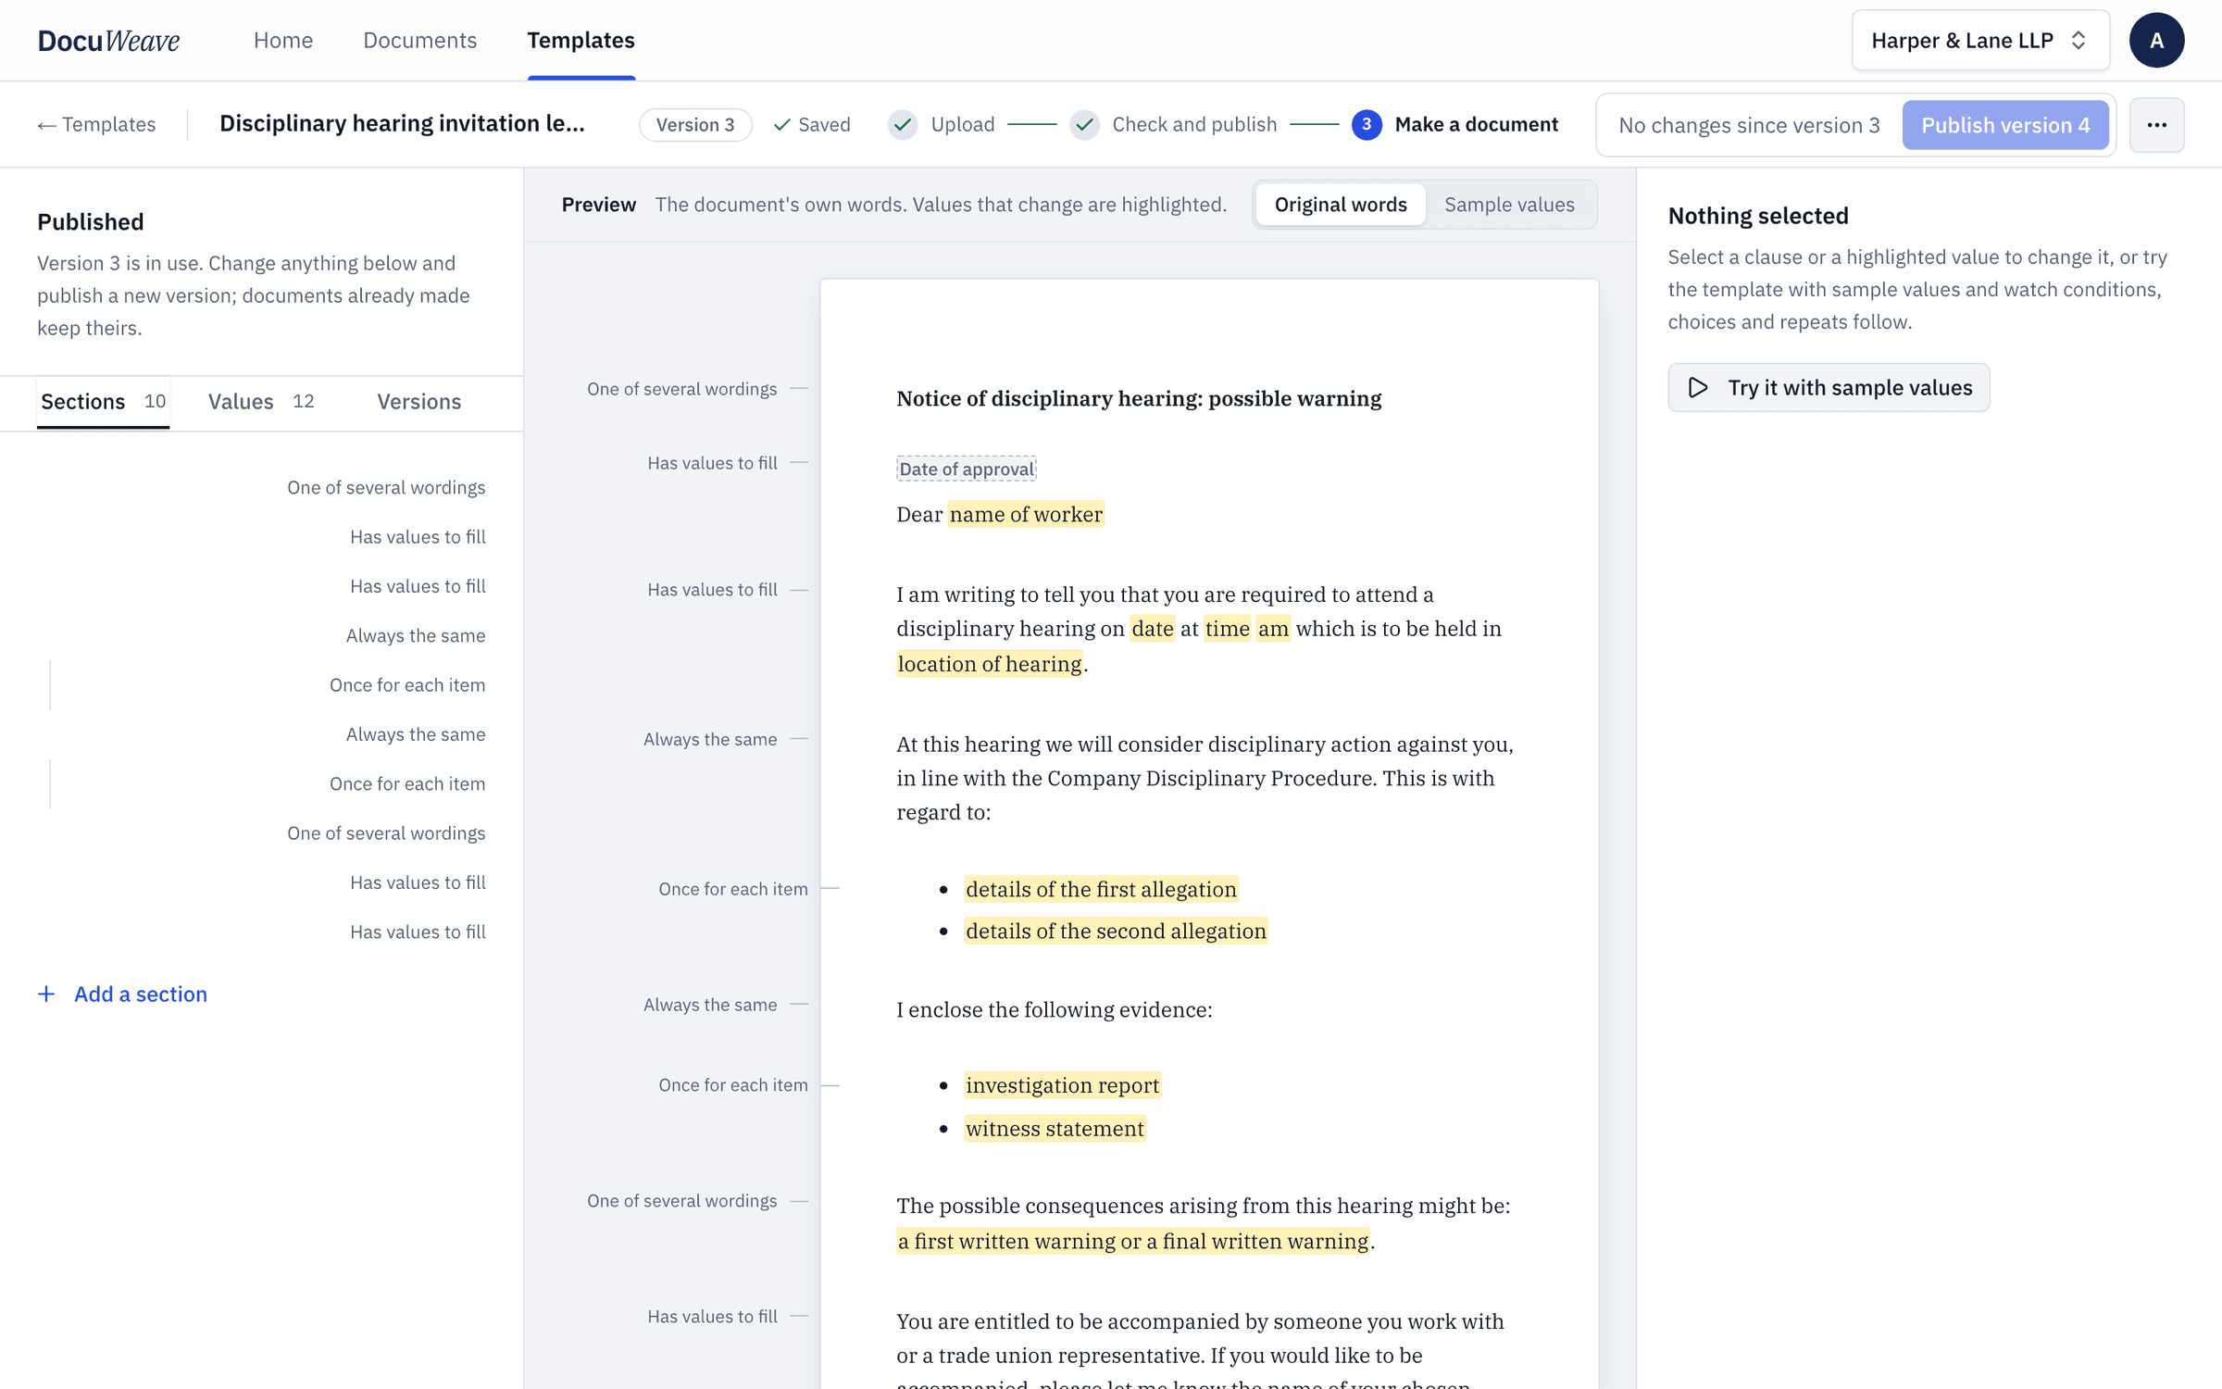2222x1389 pixels.
Task: Click the Upload step checkmark icon
Action: 903,125
